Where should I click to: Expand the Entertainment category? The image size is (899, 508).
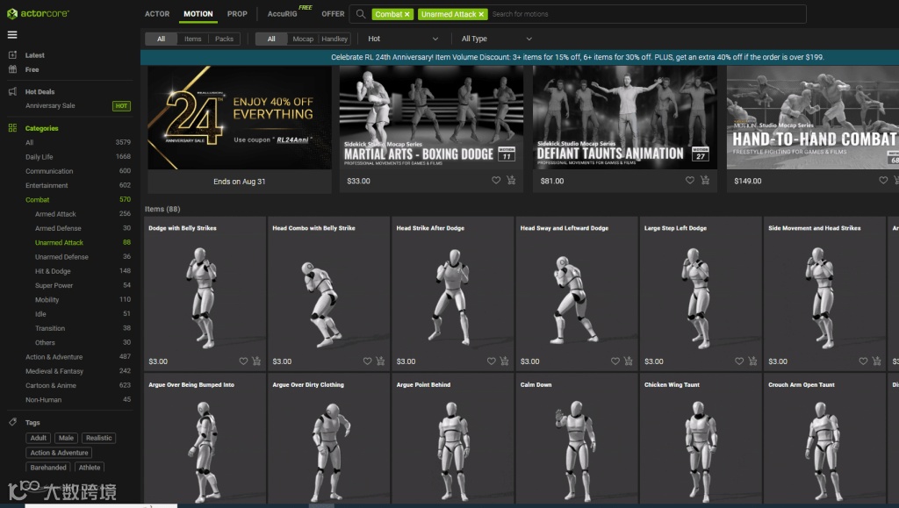(47, 185)
